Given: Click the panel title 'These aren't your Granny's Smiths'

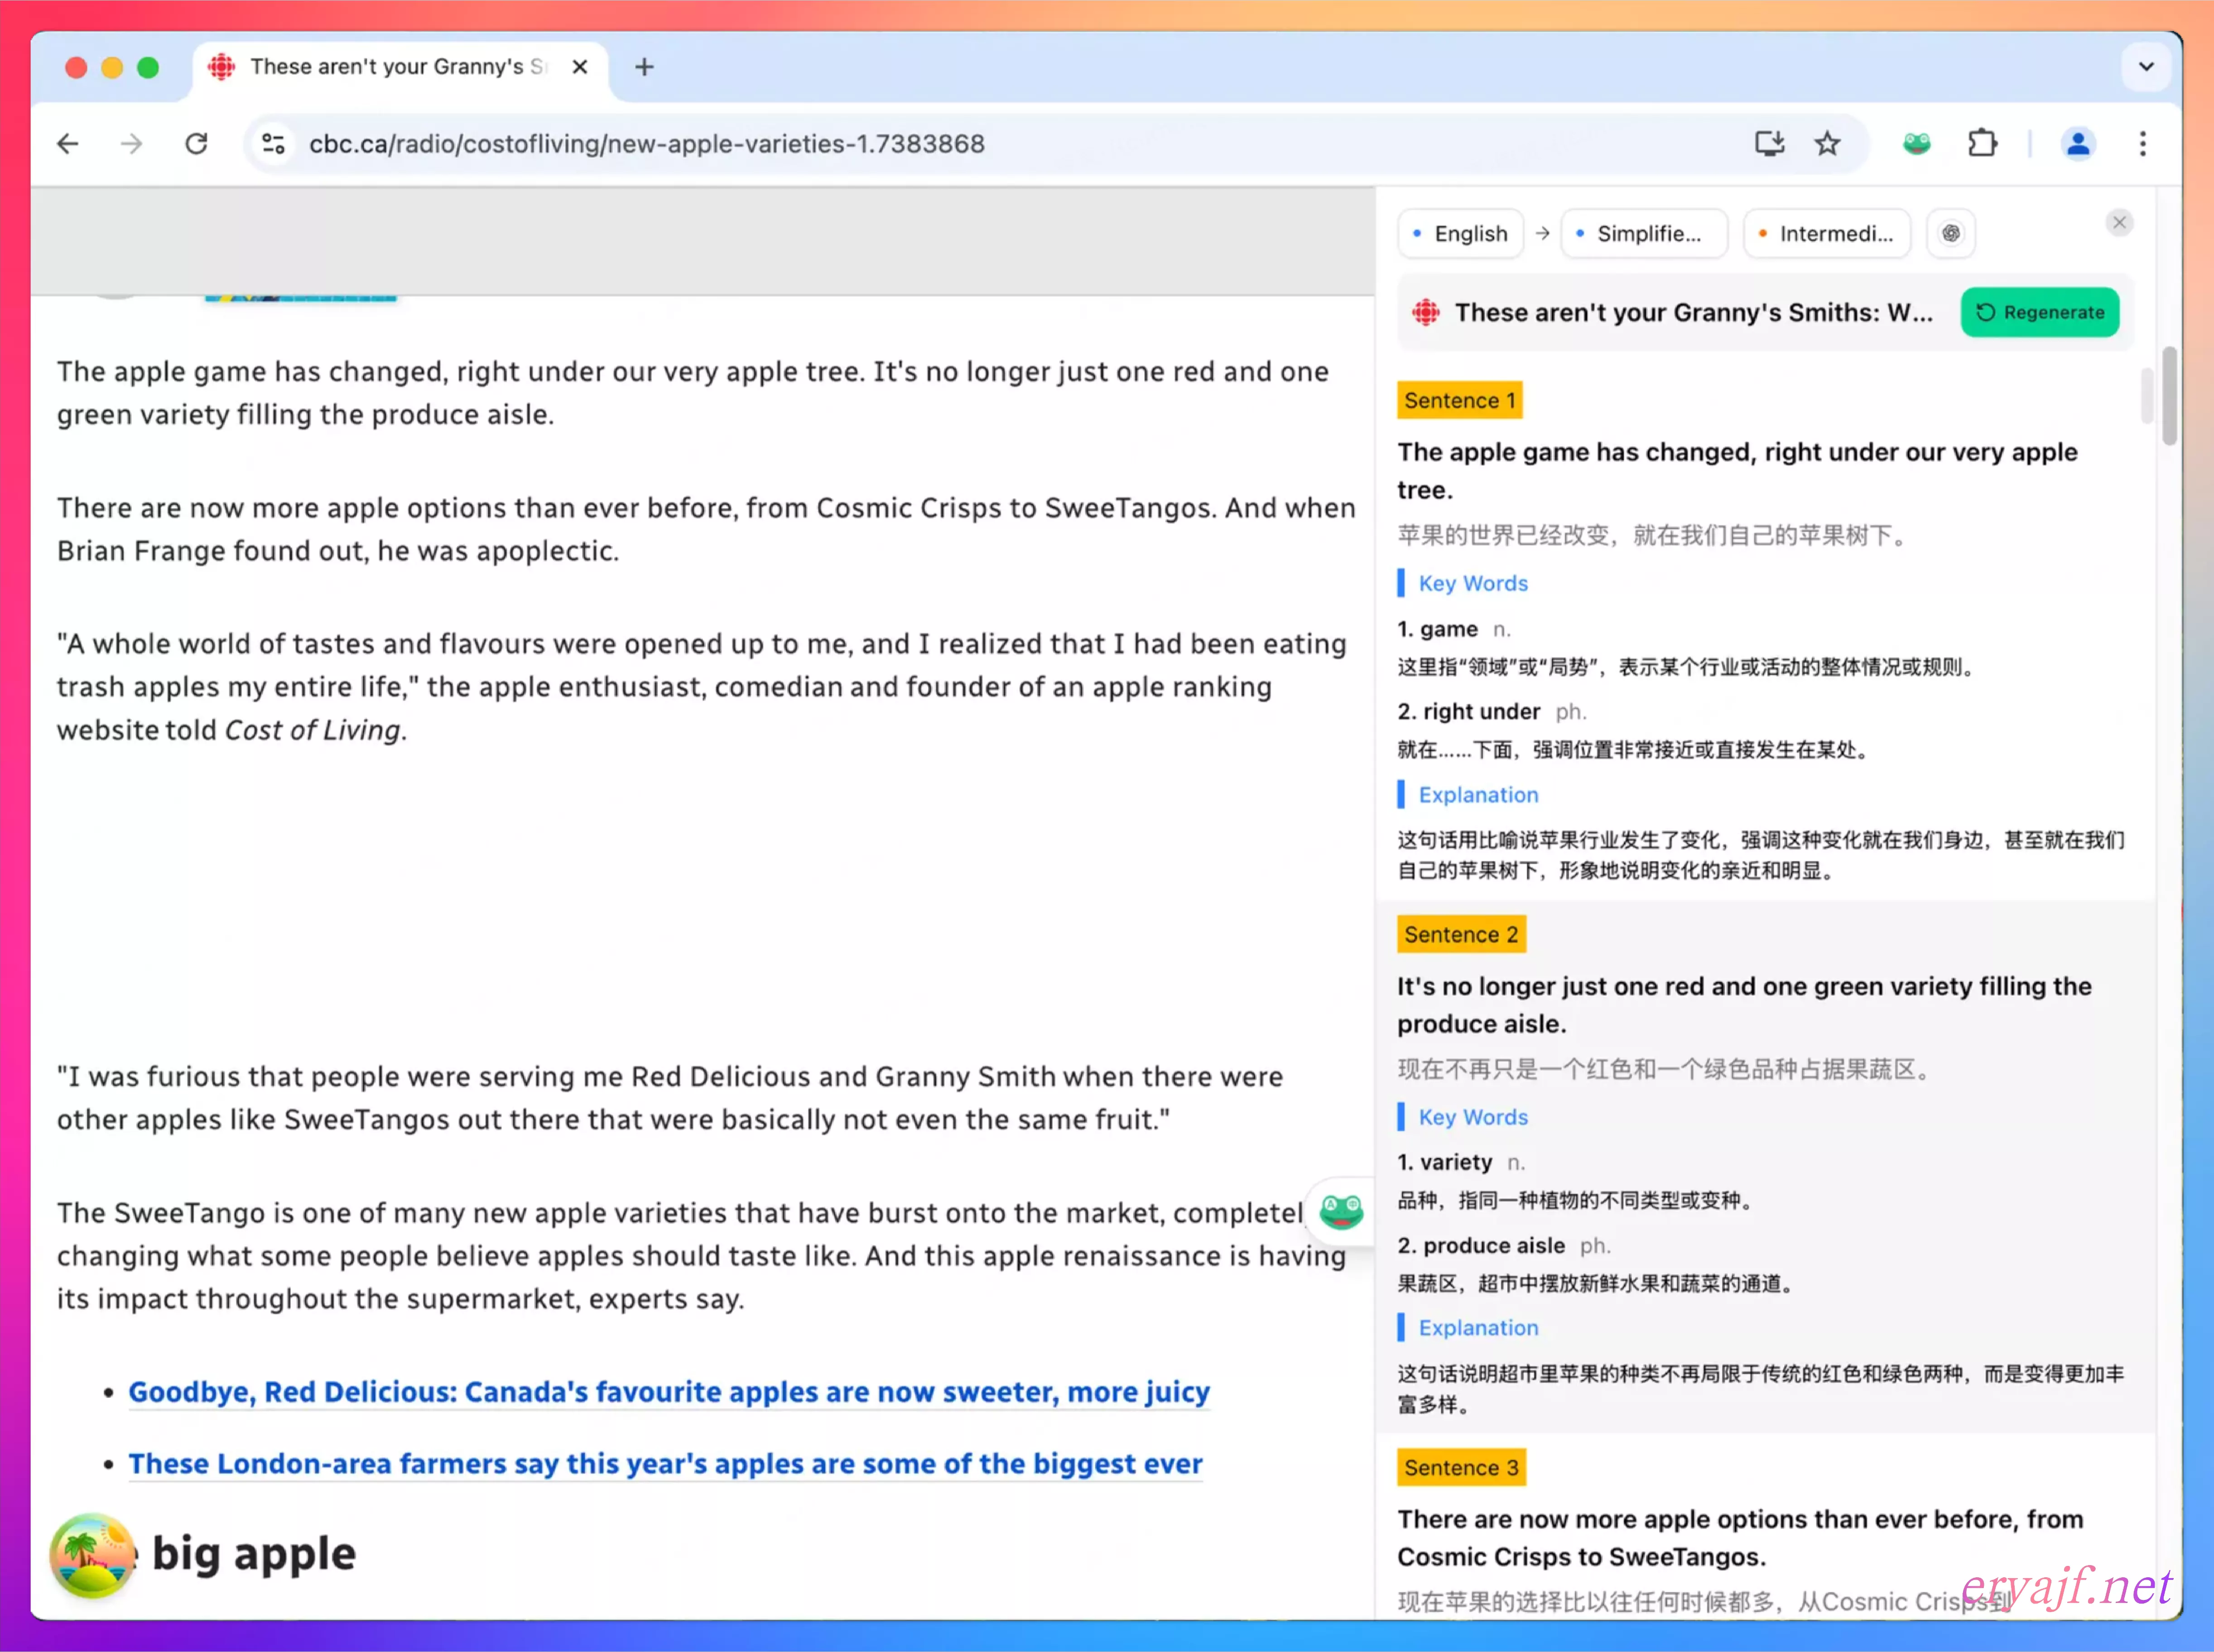Looking at the screenshot, I should [1693, 312].
